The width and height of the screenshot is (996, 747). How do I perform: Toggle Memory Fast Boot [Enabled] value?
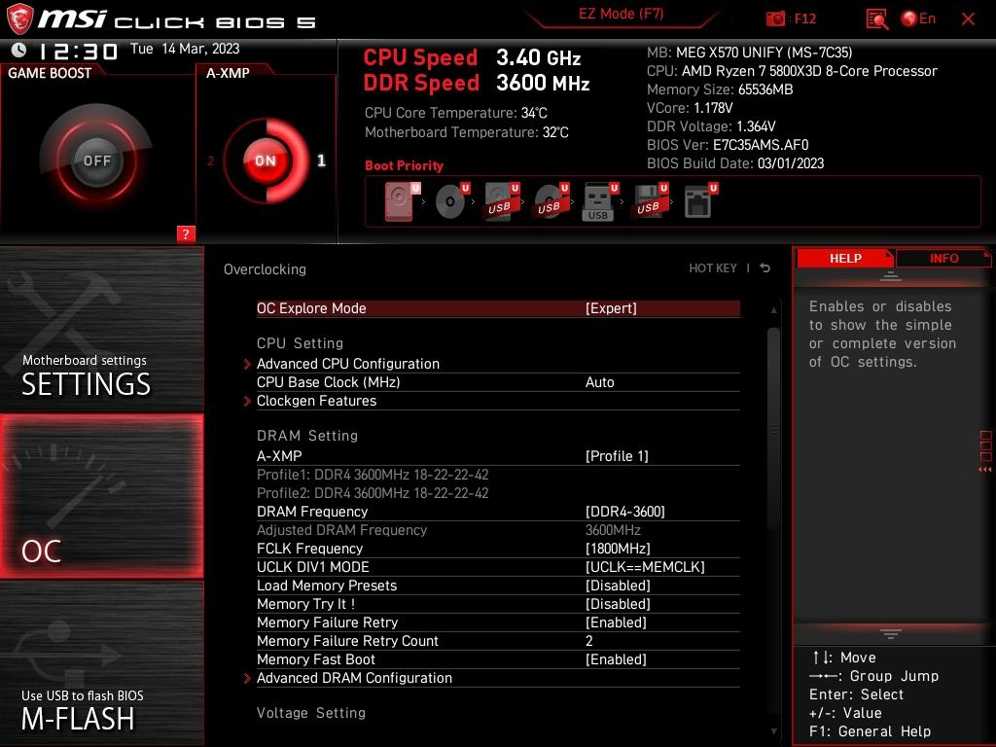pos(616,659)
